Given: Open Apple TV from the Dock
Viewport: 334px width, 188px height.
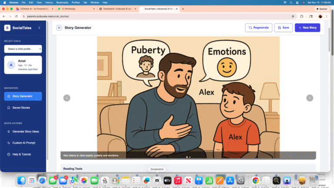Looking at the screenshot, I should pyautogui.click(x=167, y=181).
